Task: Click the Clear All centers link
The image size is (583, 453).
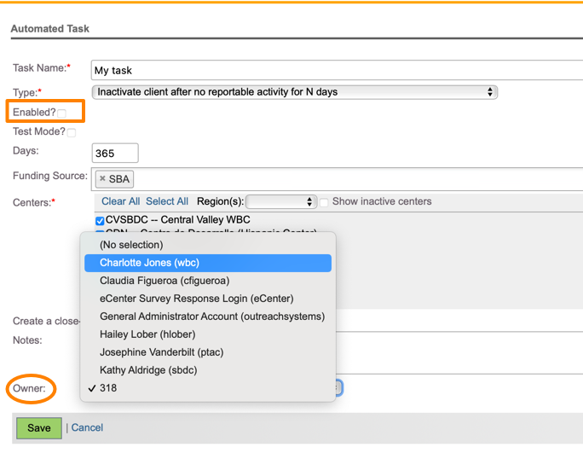Action: tap(120, 201)
